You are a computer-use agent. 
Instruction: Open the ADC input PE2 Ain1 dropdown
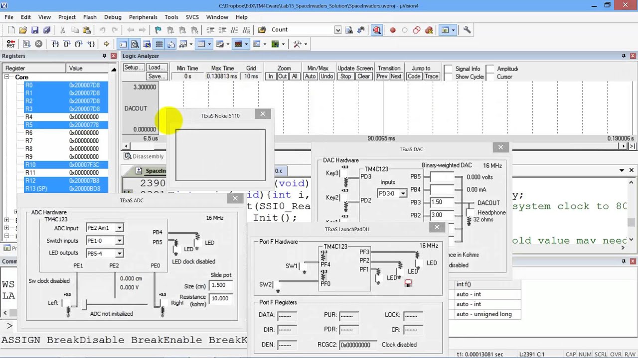point(119,228)
